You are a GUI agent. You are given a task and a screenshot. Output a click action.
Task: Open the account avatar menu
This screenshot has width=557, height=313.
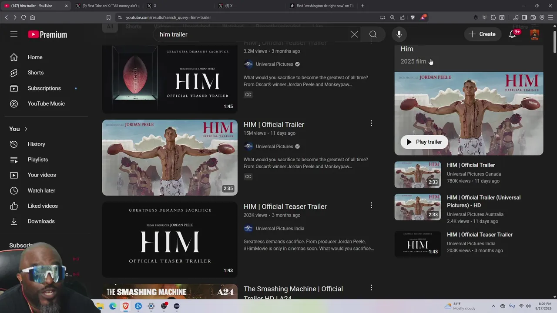(x=535, y=34)
